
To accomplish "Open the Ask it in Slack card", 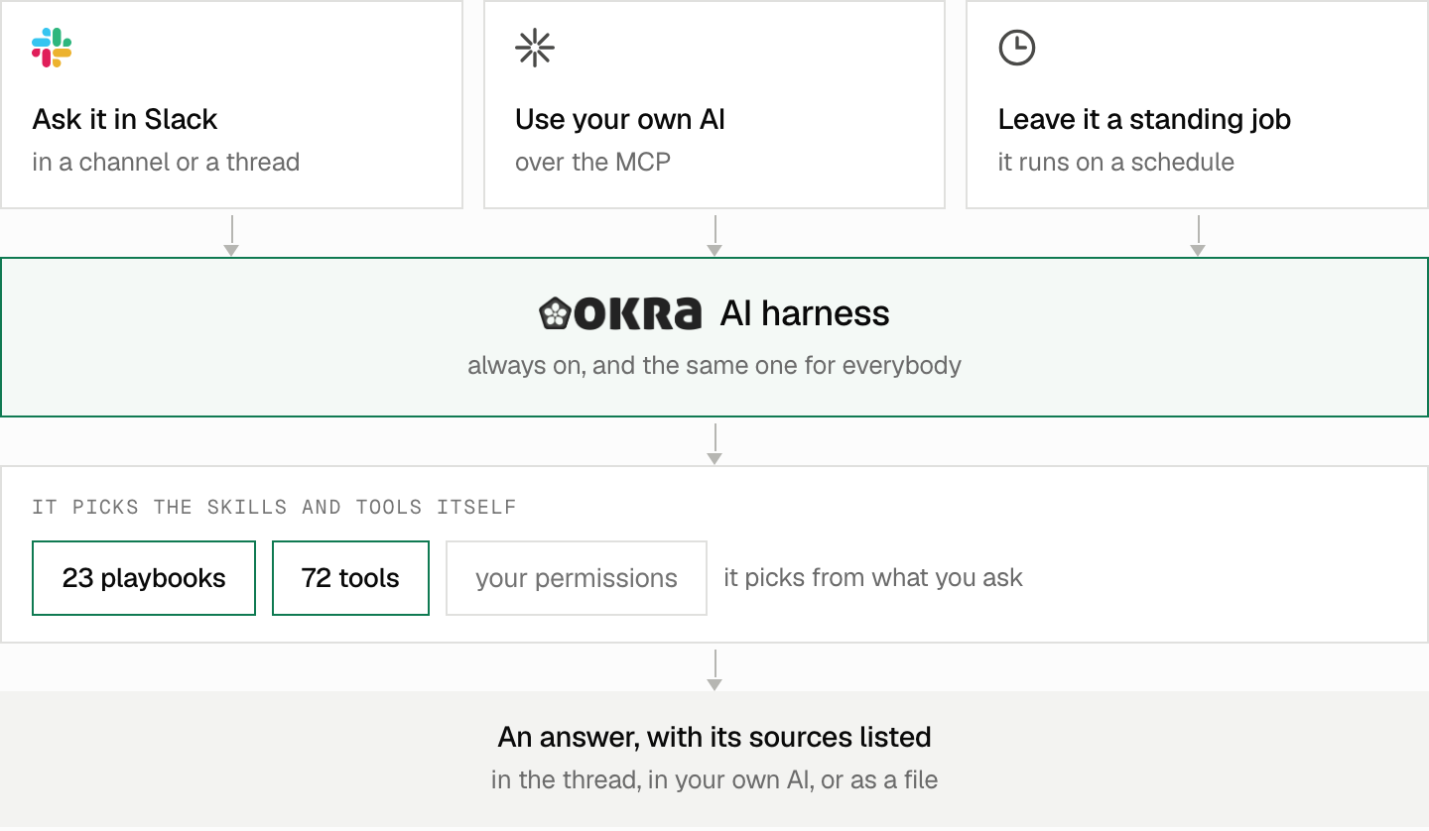I will pos(231,104).
